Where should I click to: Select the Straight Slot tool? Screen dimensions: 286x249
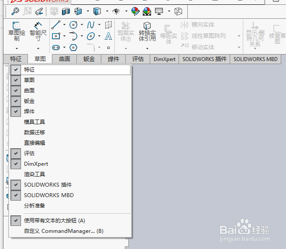point(56,48)
